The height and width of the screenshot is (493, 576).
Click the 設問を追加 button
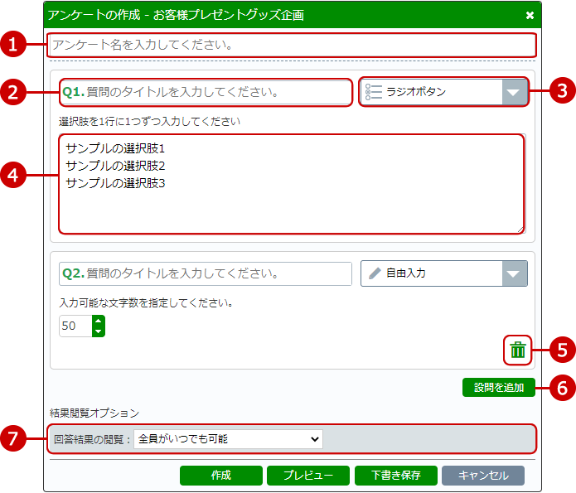tap(498, 387)
